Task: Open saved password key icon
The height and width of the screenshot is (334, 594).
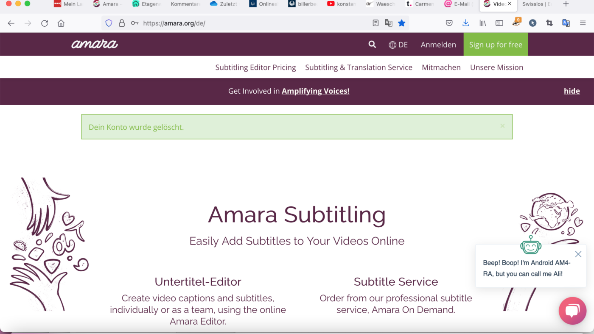Action: [134, 23]
